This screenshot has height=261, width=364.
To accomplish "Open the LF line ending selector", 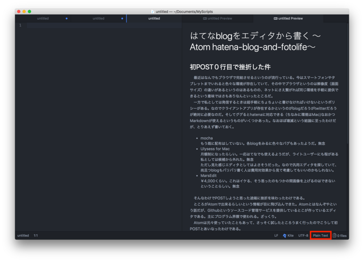I will click(x=276, y=236).
